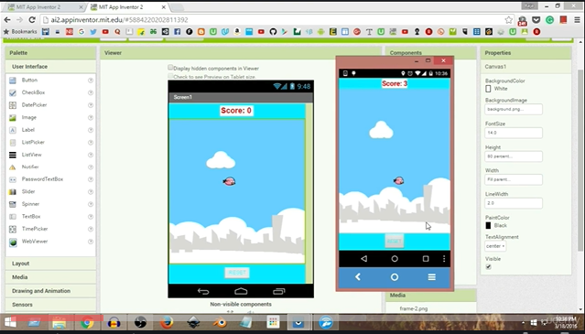585x334 pixels.
Task: Select the Notifier component icon
Action: 13,167
